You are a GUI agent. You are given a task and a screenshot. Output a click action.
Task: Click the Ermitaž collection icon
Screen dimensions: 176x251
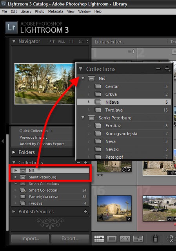coord(98,126)
